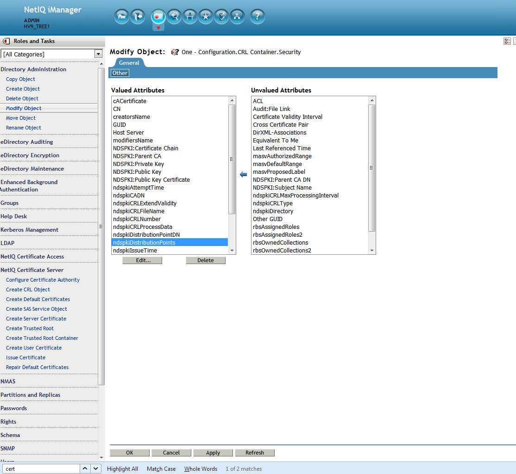Viewport: 516px width, 474px height.
Task: Expand the eDirectory Auditing category
Action: (x=27, y=142)
